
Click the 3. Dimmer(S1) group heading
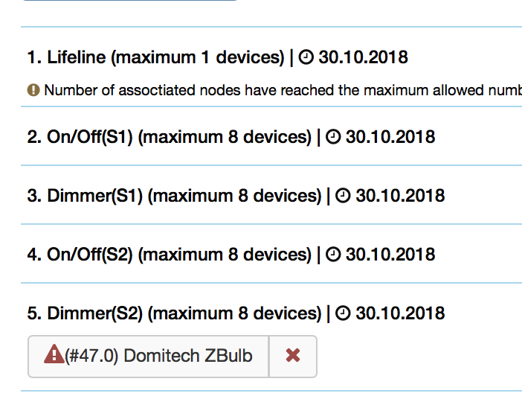(174, 196)
